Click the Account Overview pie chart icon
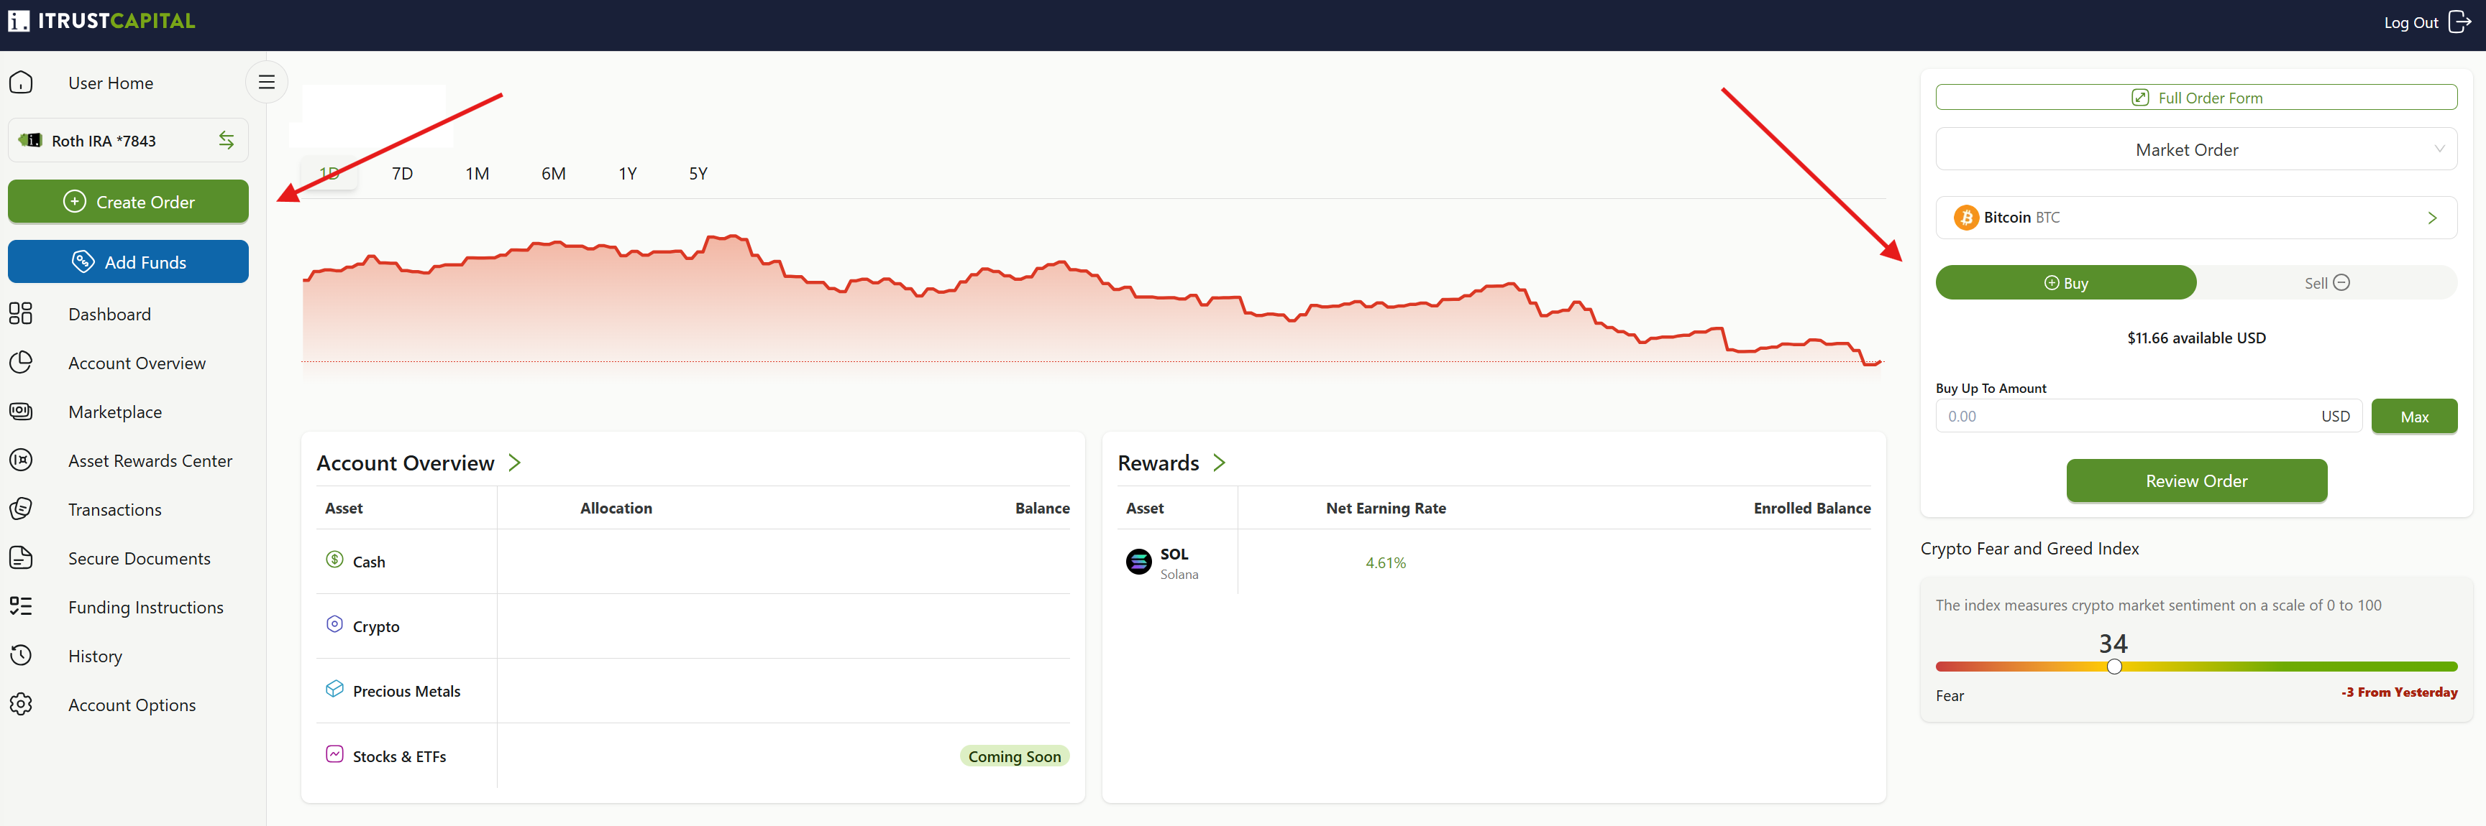Screen dimensions: 2486x826 [22, 363]
